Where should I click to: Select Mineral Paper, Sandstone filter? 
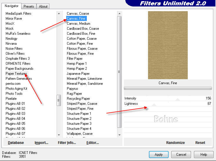coord(85,84)
